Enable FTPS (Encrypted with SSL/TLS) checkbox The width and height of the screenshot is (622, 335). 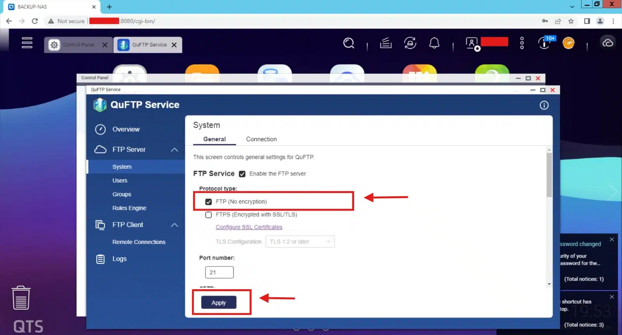pyautogui.click(x=209, y=215)
